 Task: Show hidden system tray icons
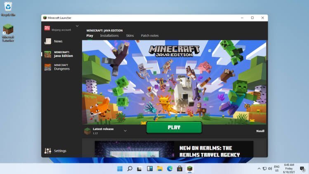tap(259, 169)
